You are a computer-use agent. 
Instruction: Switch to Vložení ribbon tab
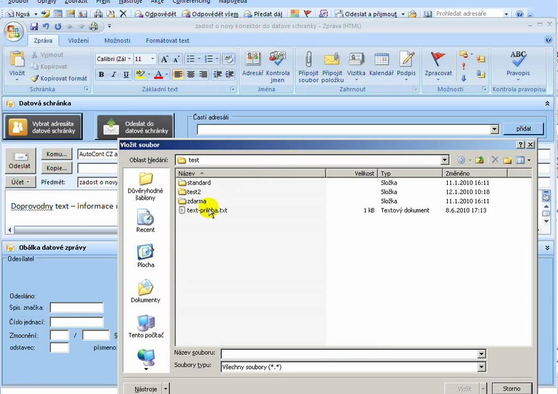pos(78,40)
